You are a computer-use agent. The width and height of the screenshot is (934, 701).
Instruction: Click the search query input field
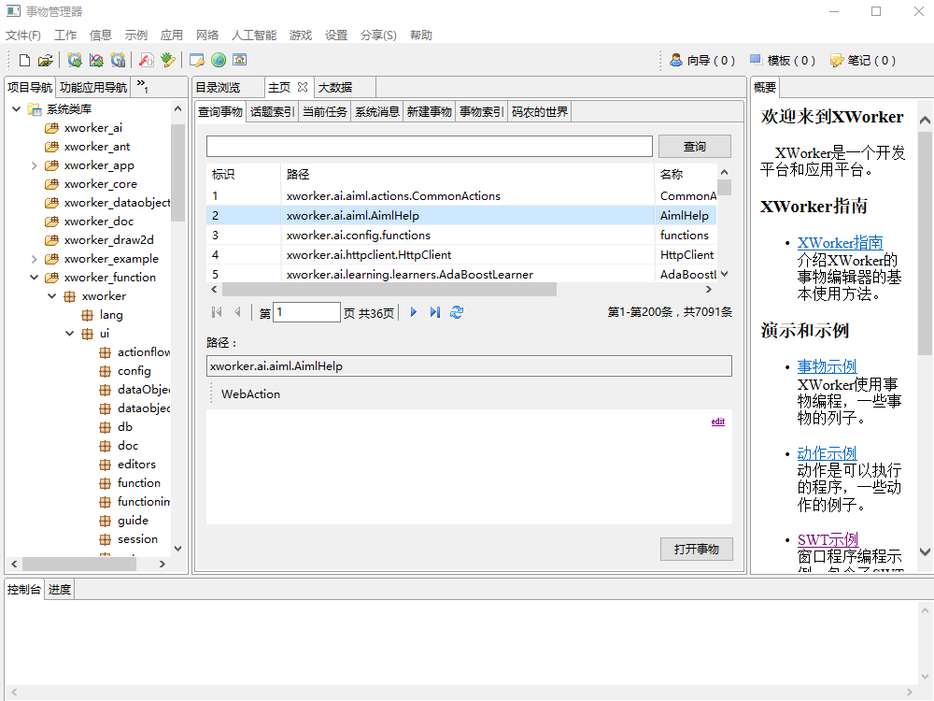(430, 146)
